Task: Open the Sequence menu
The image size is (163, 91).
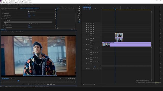Action: [x=11, y=3]
